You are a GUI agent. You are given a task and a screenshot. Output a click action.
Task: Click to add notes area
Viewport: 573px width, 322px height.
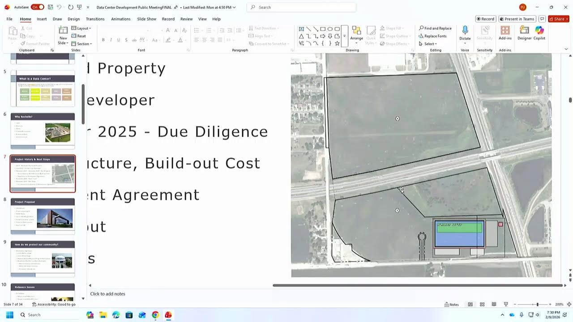tap(107, 294)
